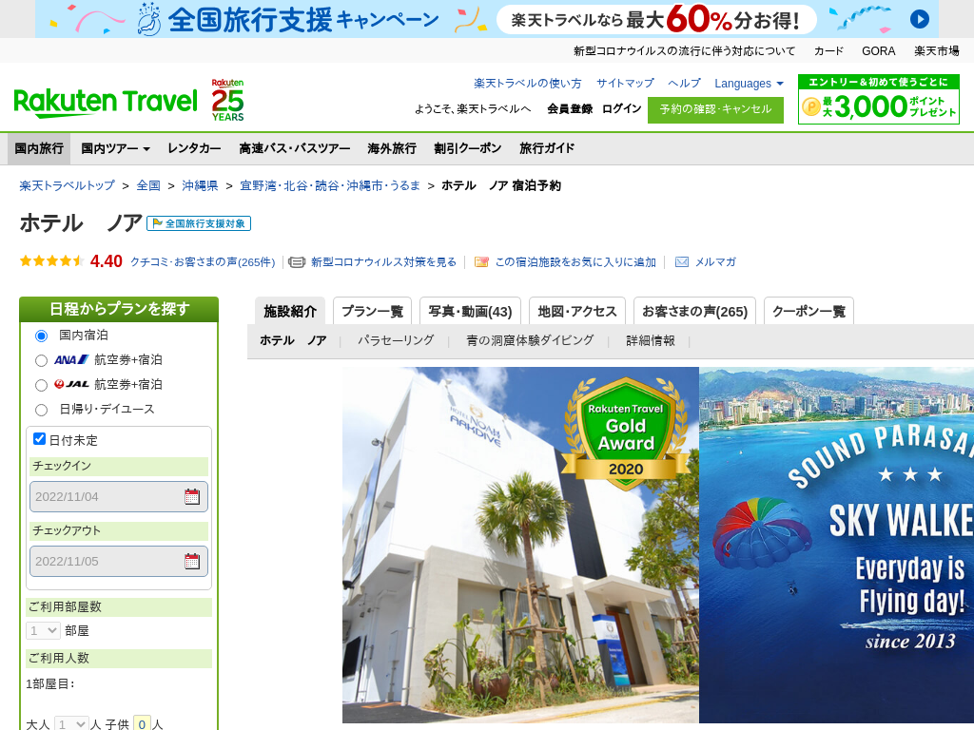974x730 pixels.
Task: Open 割引クーポン navigation item
Action: point(468,148)
